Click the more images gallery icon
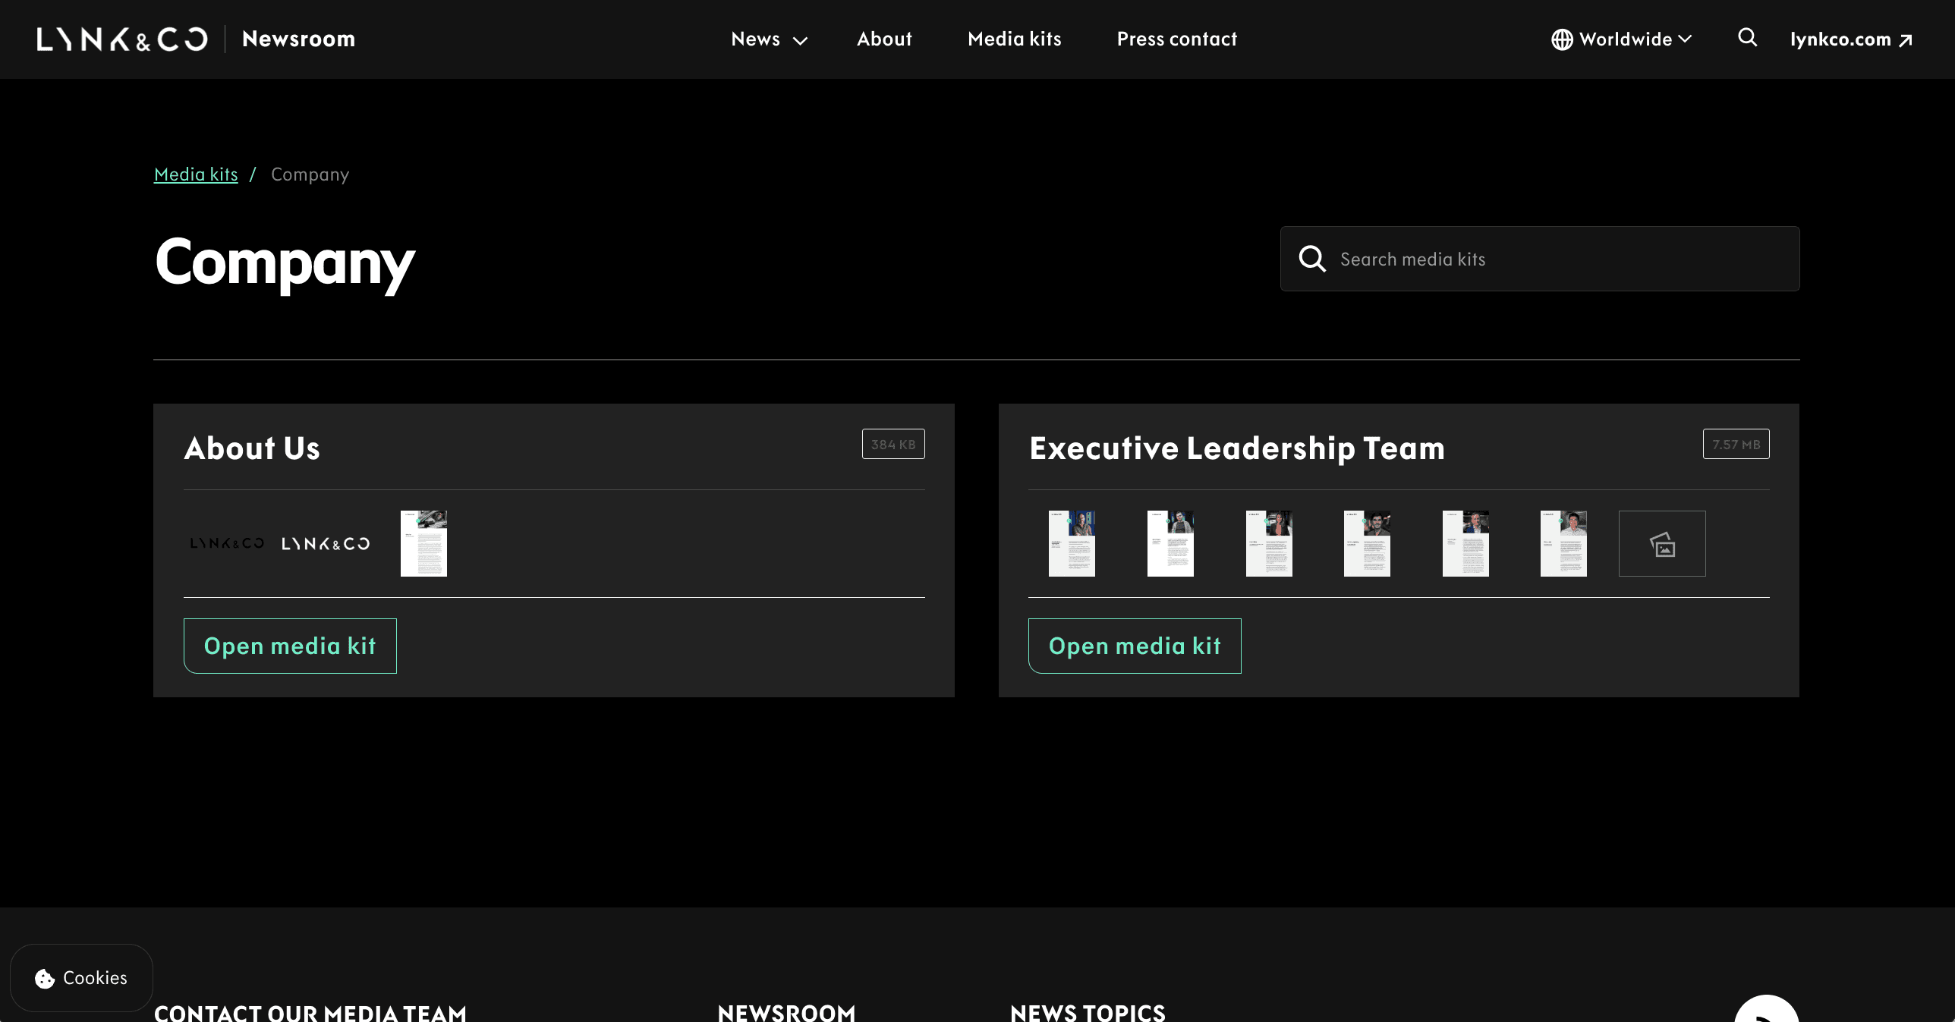The width and height of the screenshot is (1955, 1022). click(1662, 543)
